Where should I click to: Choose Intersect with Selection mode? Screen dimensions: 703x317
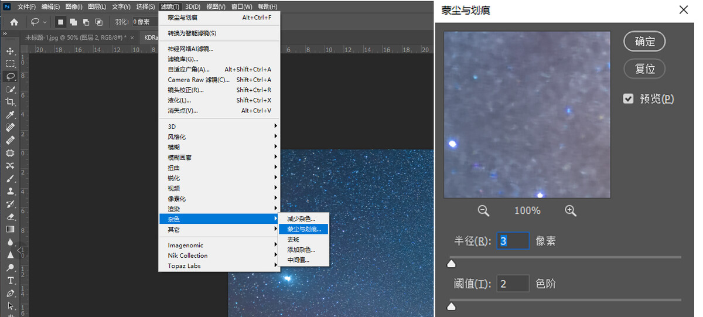tap(99, 22)
